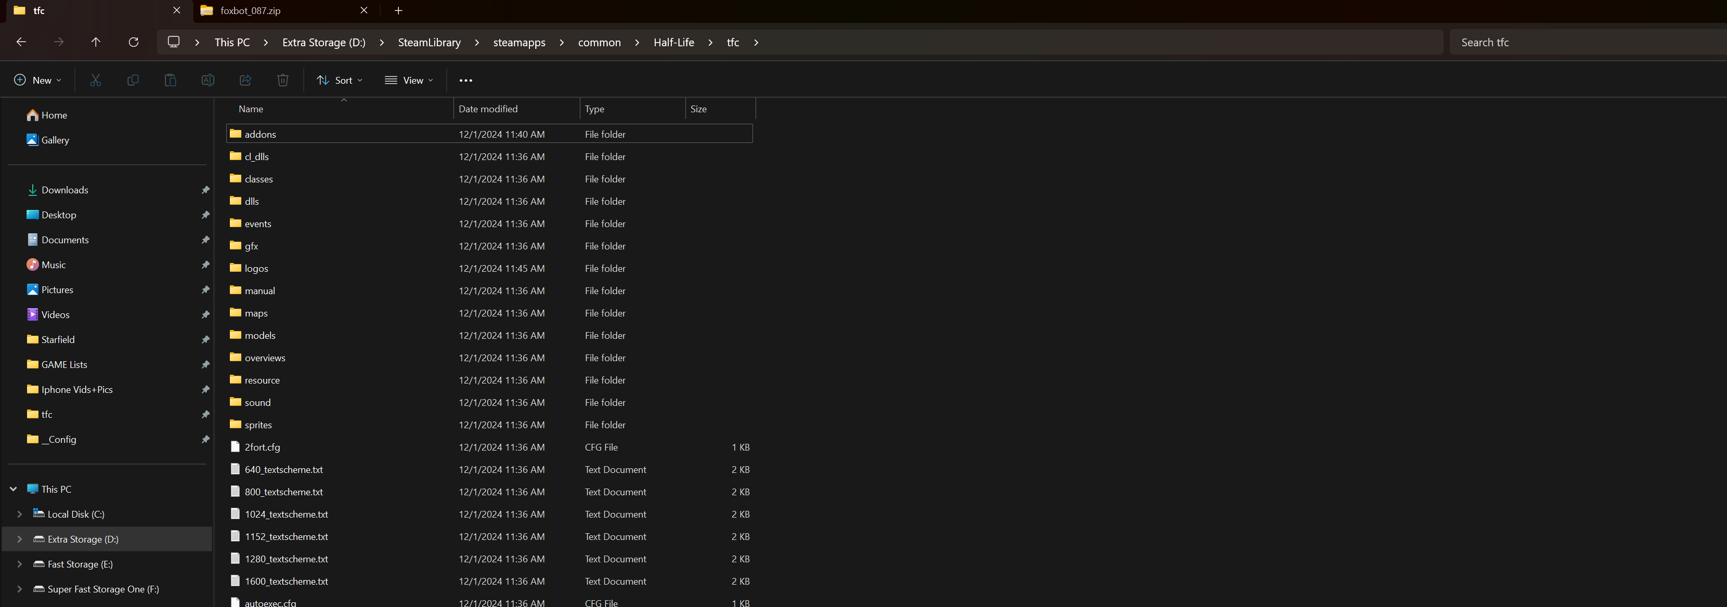Screen dimensions: 1727x607
Task: Open the Sort dropdown menu
Action: pos(339,81)
